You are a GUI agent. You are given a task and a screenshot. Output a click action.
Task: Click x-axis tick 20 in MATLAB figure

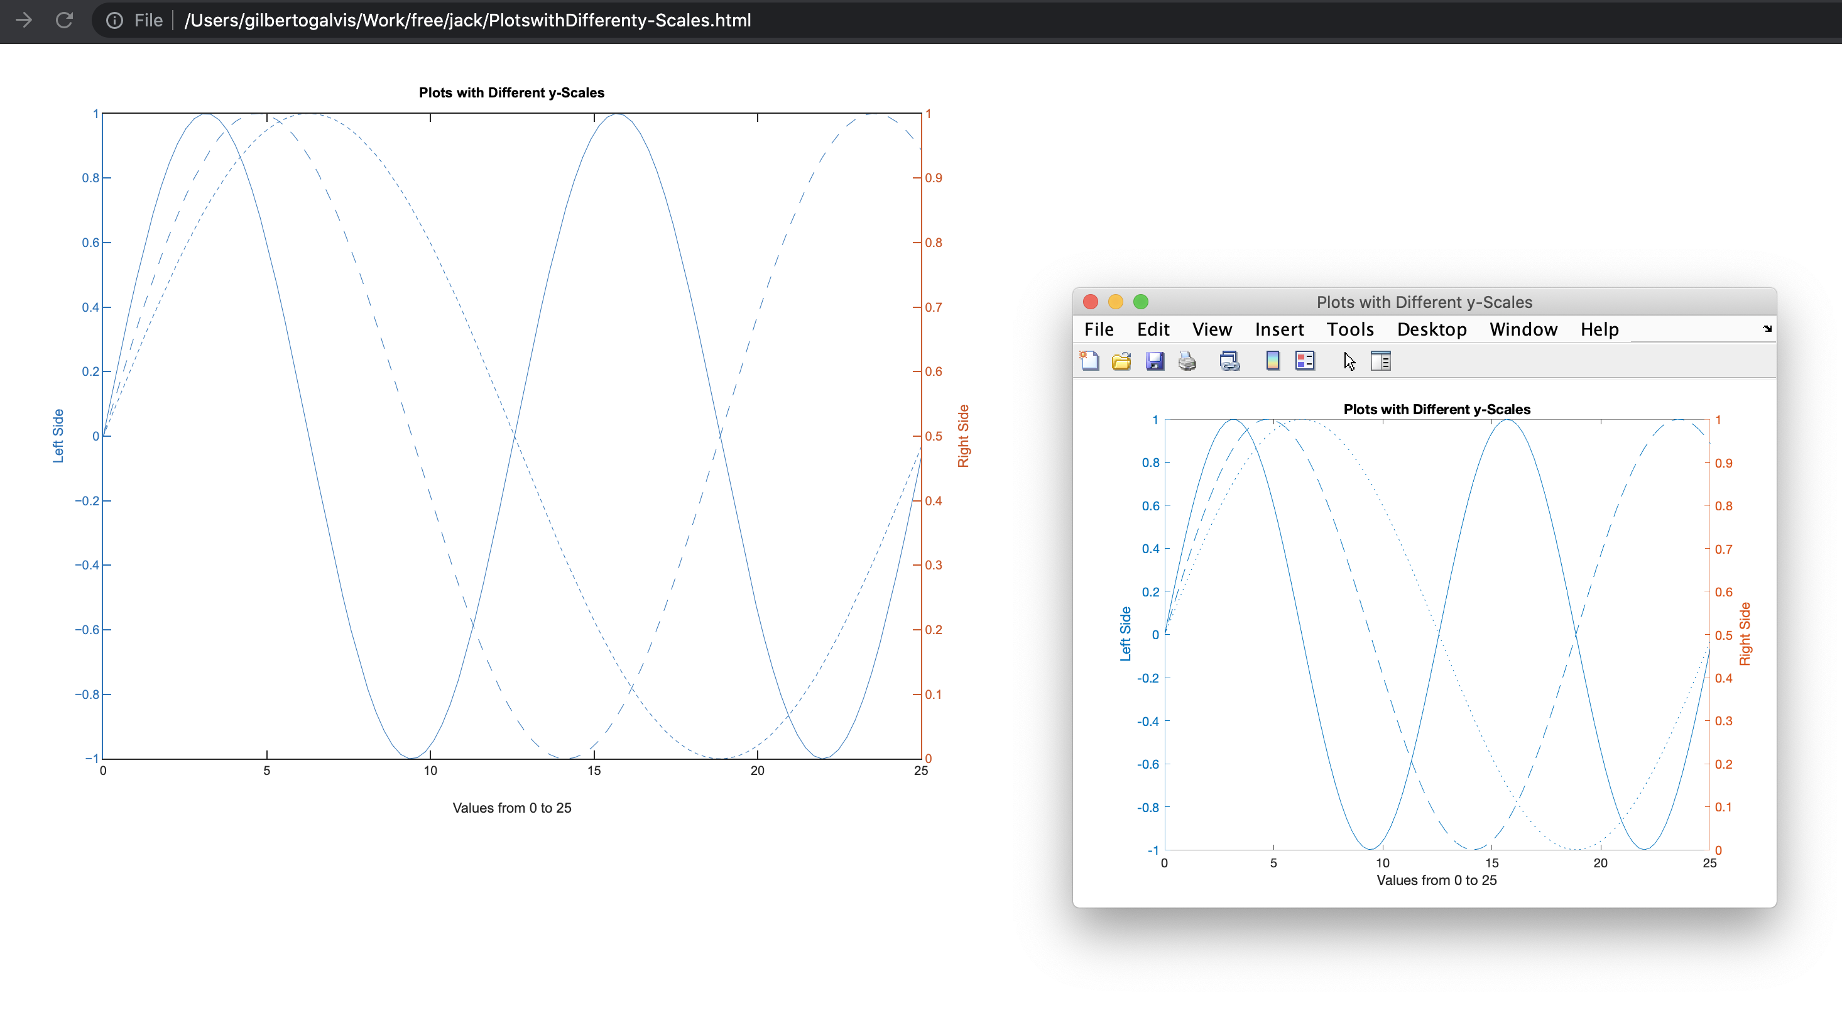click(x=1600, y=863)
